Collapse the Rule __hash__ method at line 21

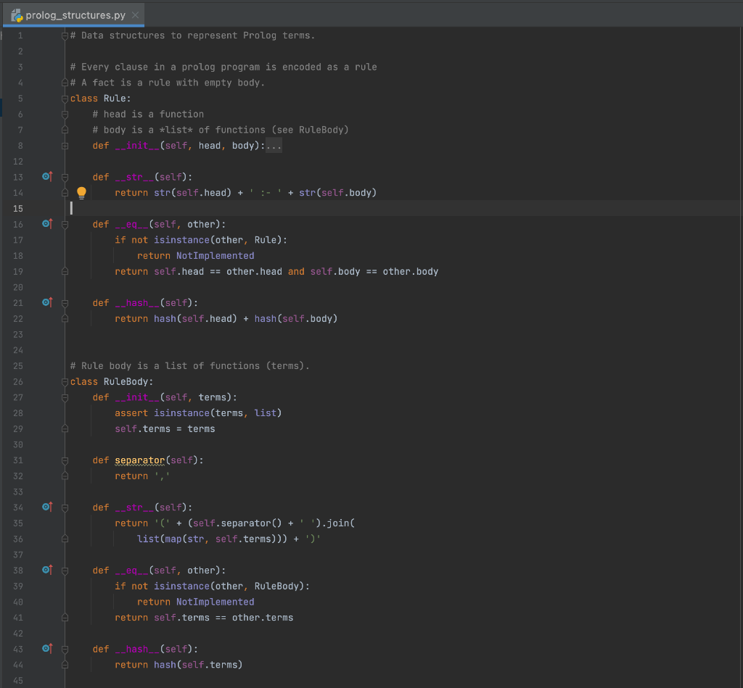tap(65, 304)
